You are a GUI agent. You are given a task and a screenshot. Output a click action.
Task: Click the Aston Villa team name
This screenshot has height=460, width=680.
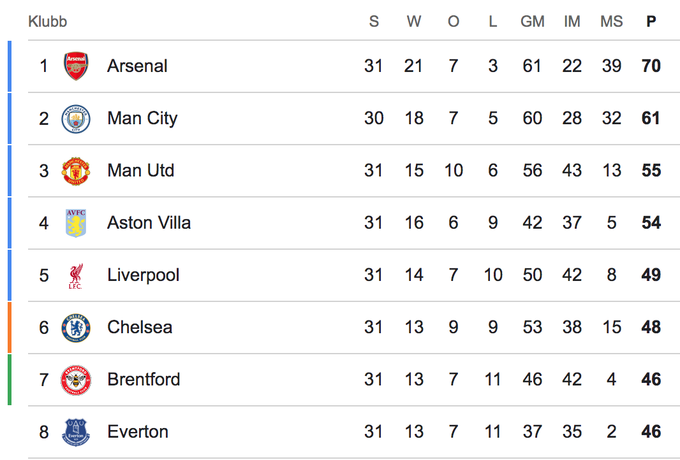click(x=149, y=223)
